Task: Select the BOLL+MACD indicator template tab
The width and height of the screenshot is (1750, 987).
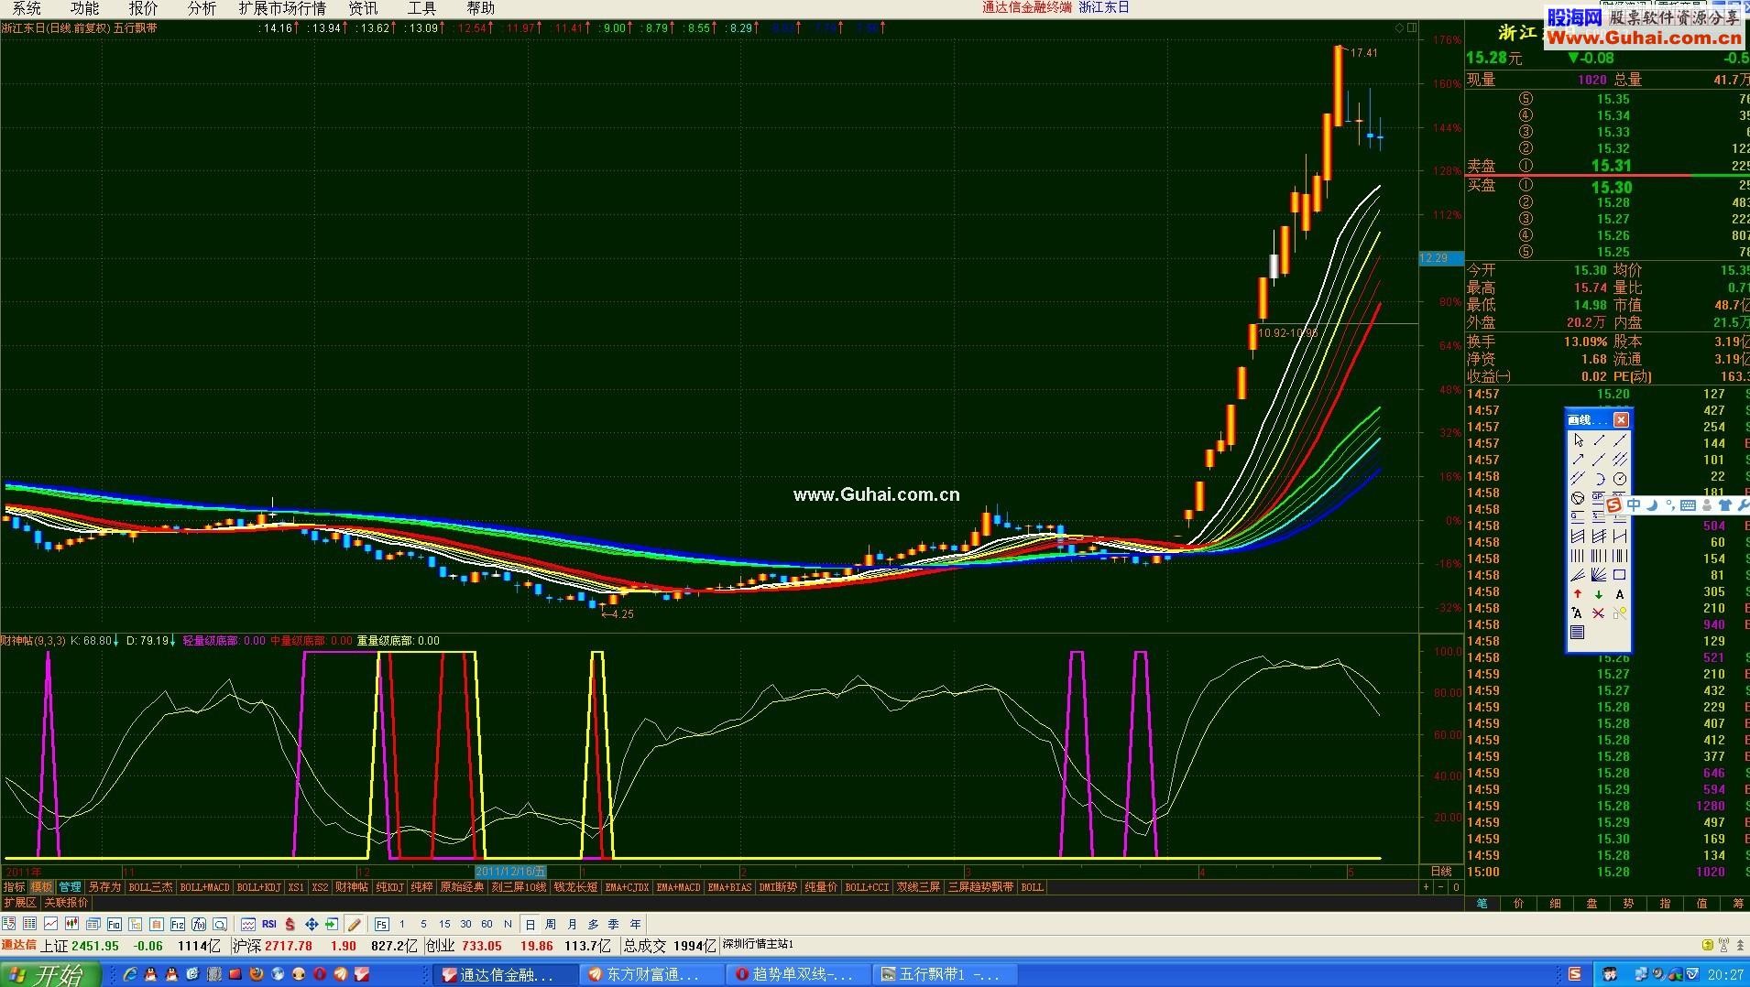Action: (x=204, y=887)
